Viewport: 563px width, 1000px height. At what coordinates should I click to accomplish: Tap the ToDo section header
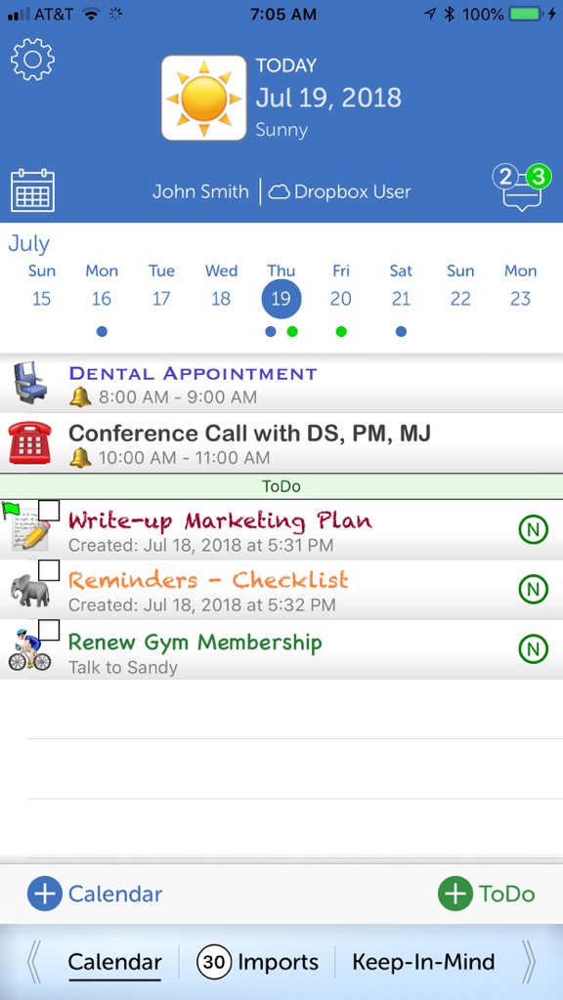click(x=281, y=486)
